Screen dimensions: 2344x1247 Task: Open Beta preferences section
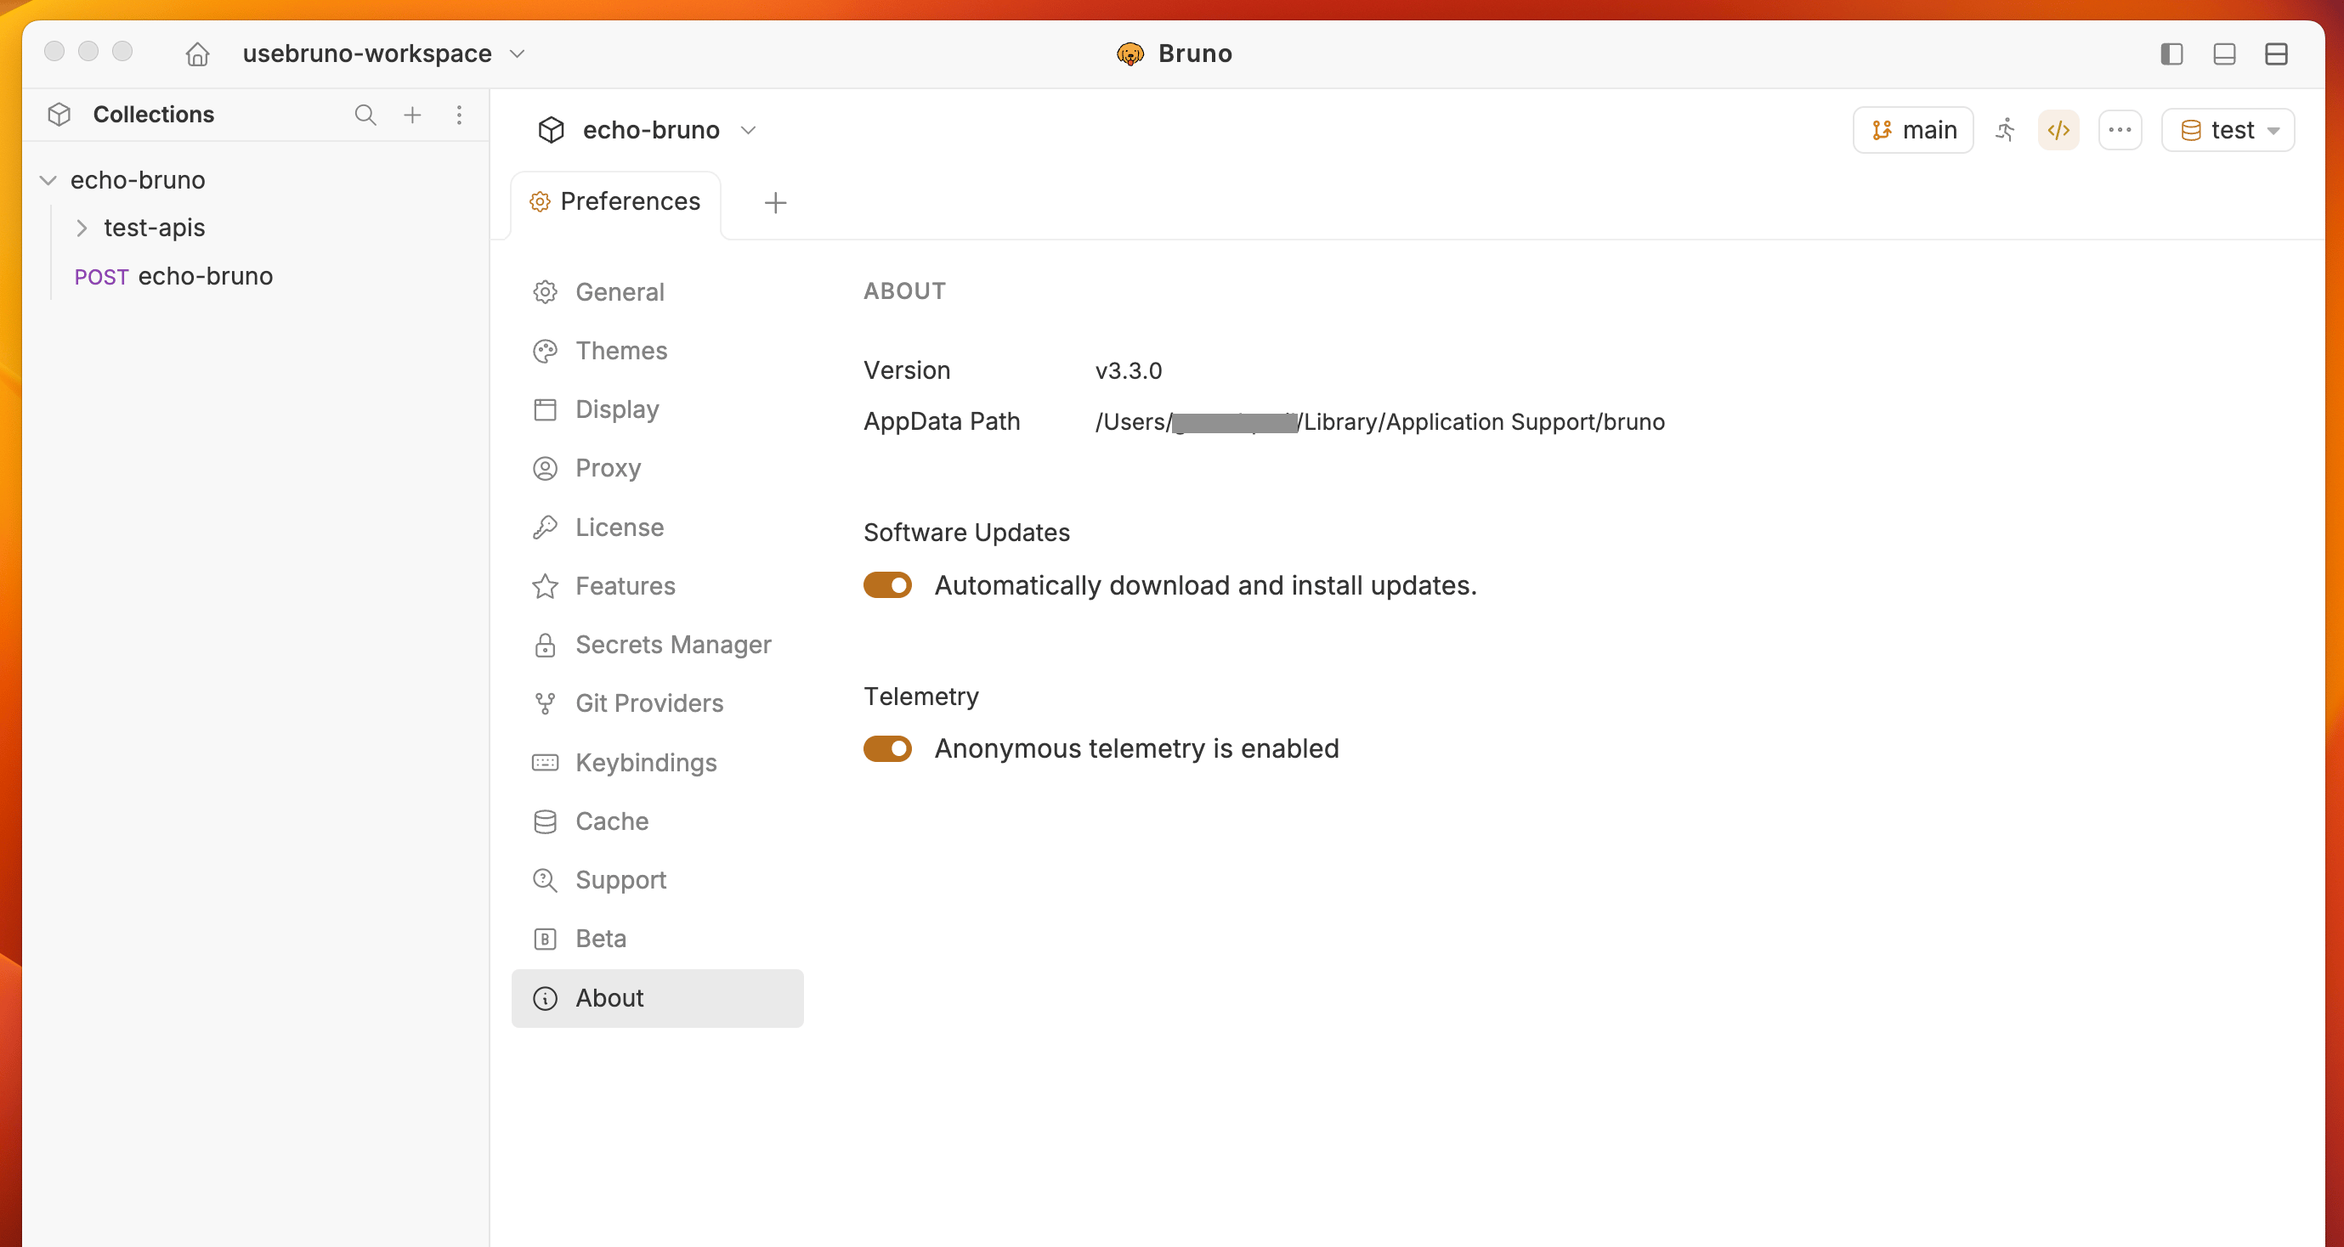point(657,939)
